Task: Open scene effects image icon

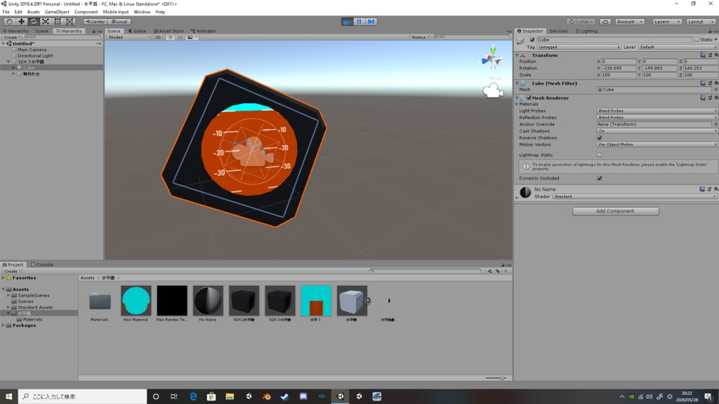Action: point(190,37)
